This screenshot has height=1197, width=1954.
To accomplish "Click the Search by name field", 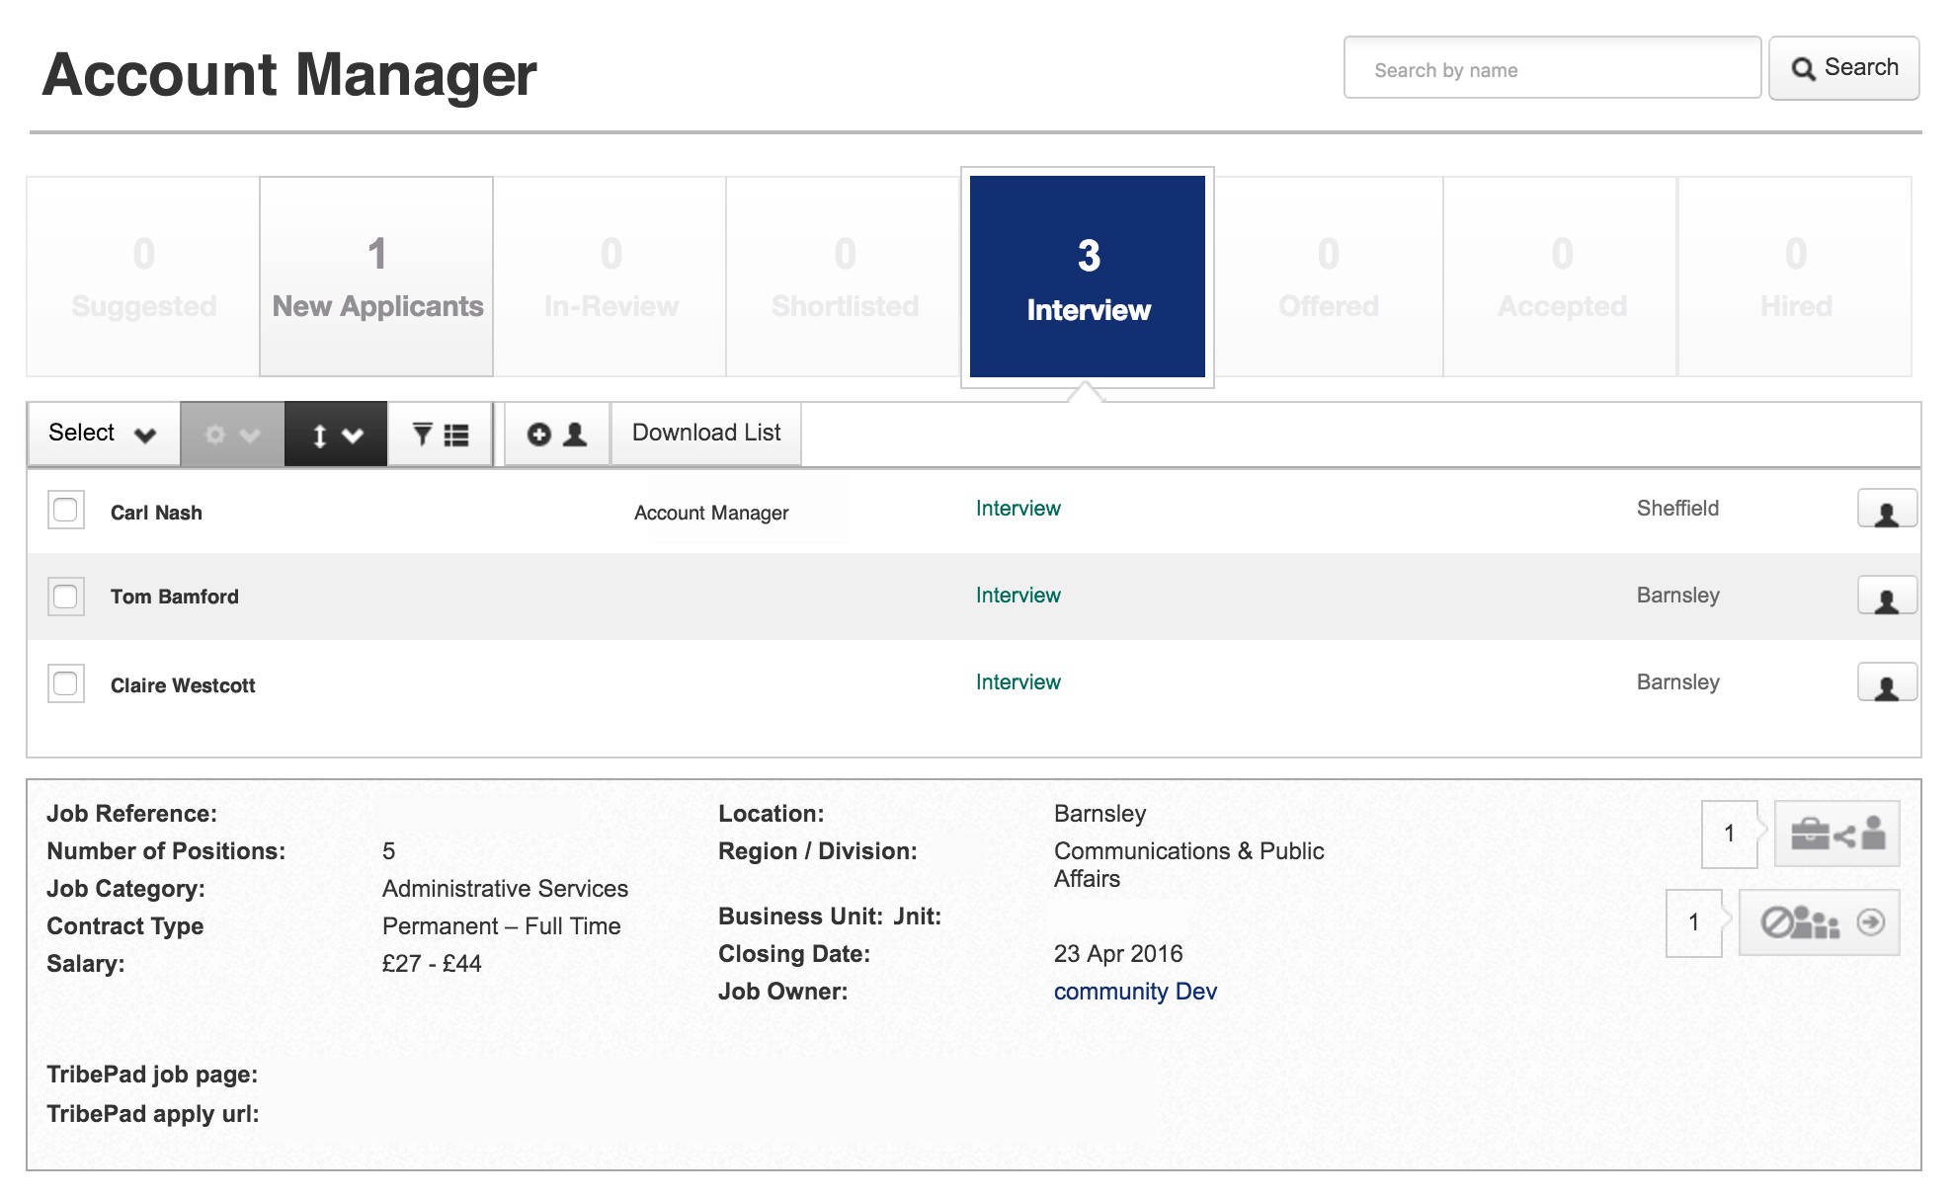I will [x=1551, y=69].
